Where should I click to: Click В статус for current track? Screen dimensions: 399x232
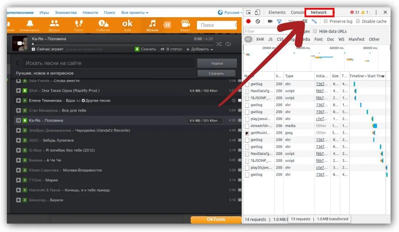(x=171, y=49)
